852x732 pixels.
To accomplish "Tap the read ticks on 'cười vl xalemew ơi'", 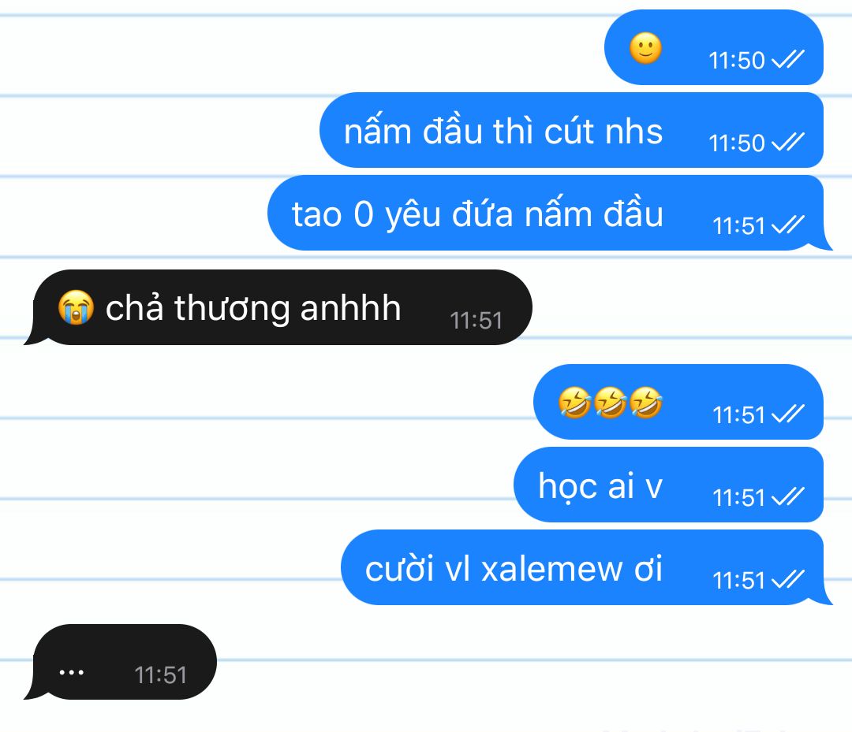I will (787, 579).
